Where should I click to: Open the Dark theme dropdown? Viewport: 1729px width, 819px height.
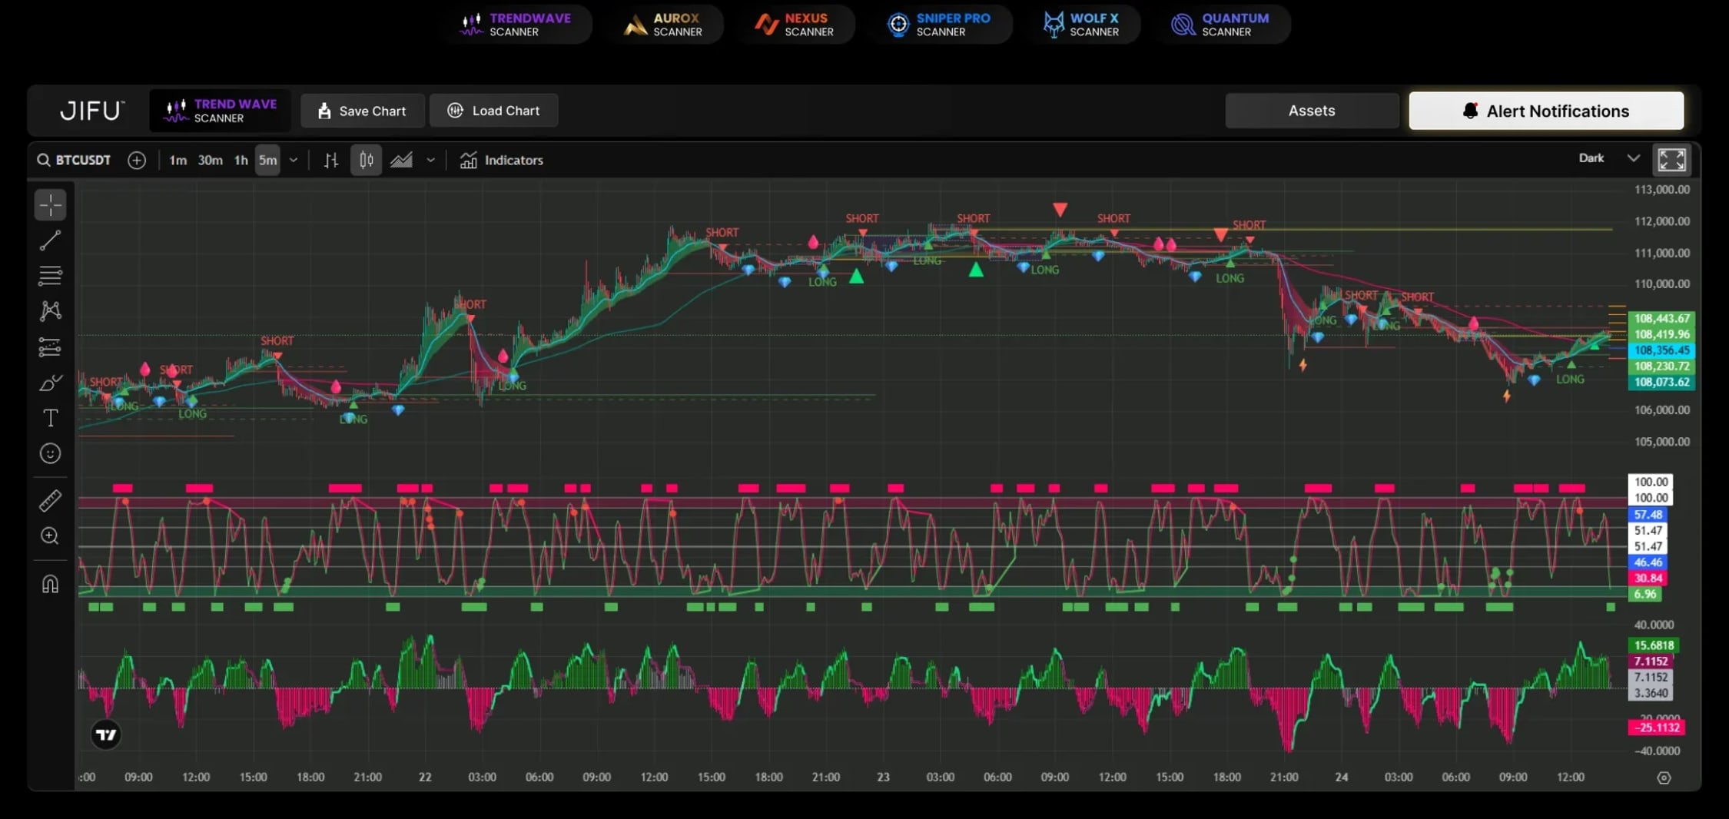coord(1608,158)
